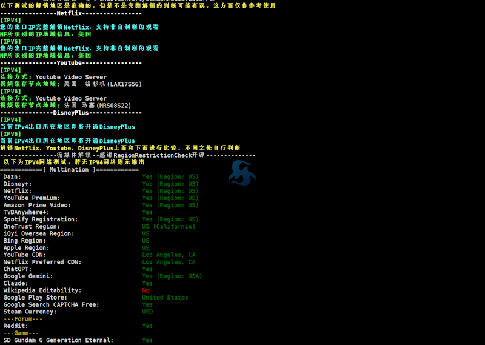Click the Steam Currency USD value
The height and width of the screenshot is (345, 485).
click(x=147, y=312)
